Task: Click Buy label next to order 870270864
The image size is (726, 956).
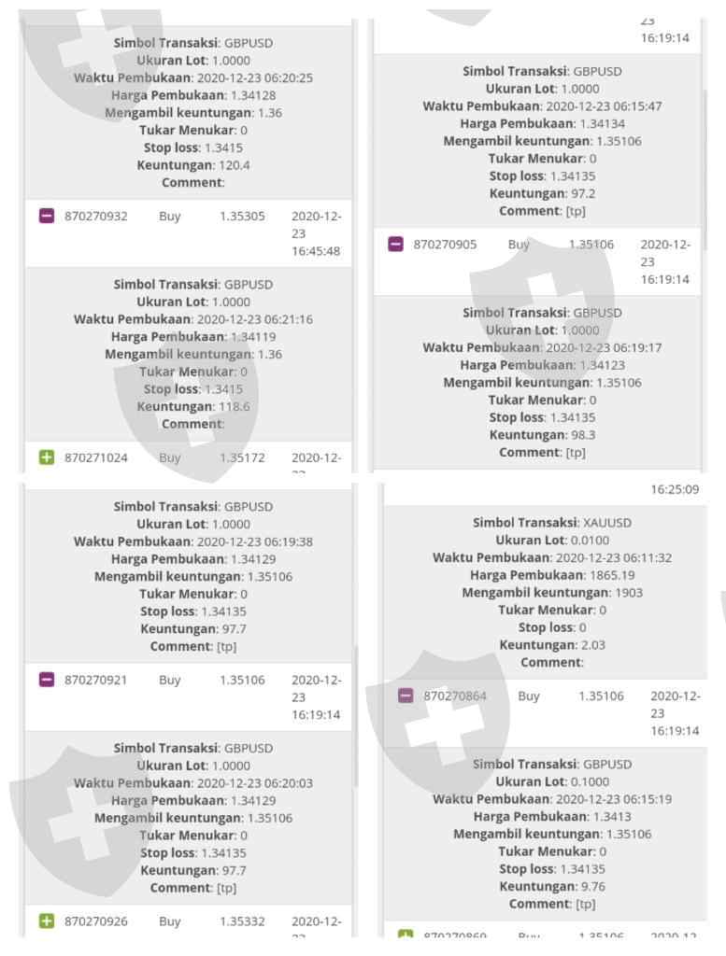Action: pyautogui.click(x=529, y=696)
